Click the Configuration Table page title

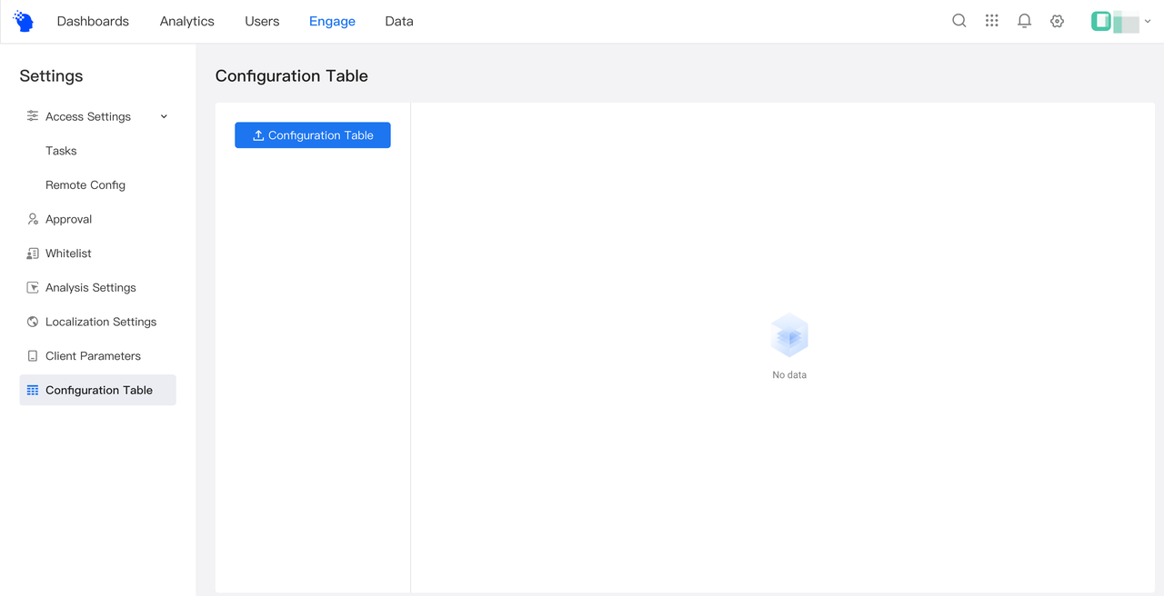click(292, 76)
